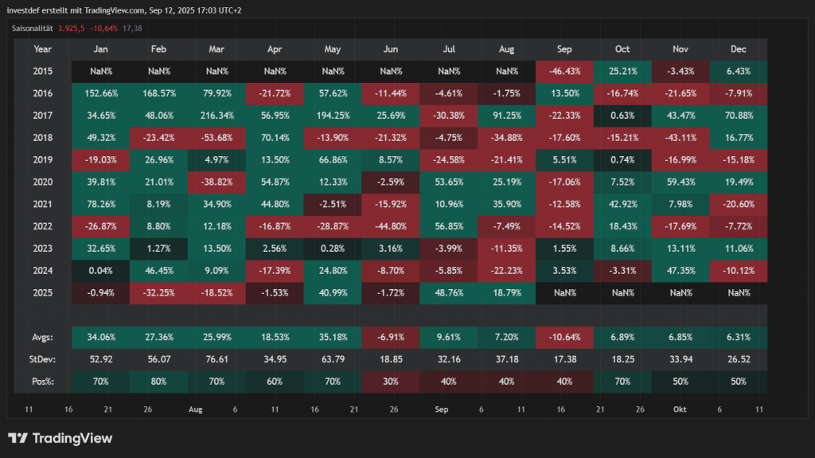This screenshot has height=458, width=815.
Task: Click the Sep marker on the time axis
Action: tap(442, 409)
